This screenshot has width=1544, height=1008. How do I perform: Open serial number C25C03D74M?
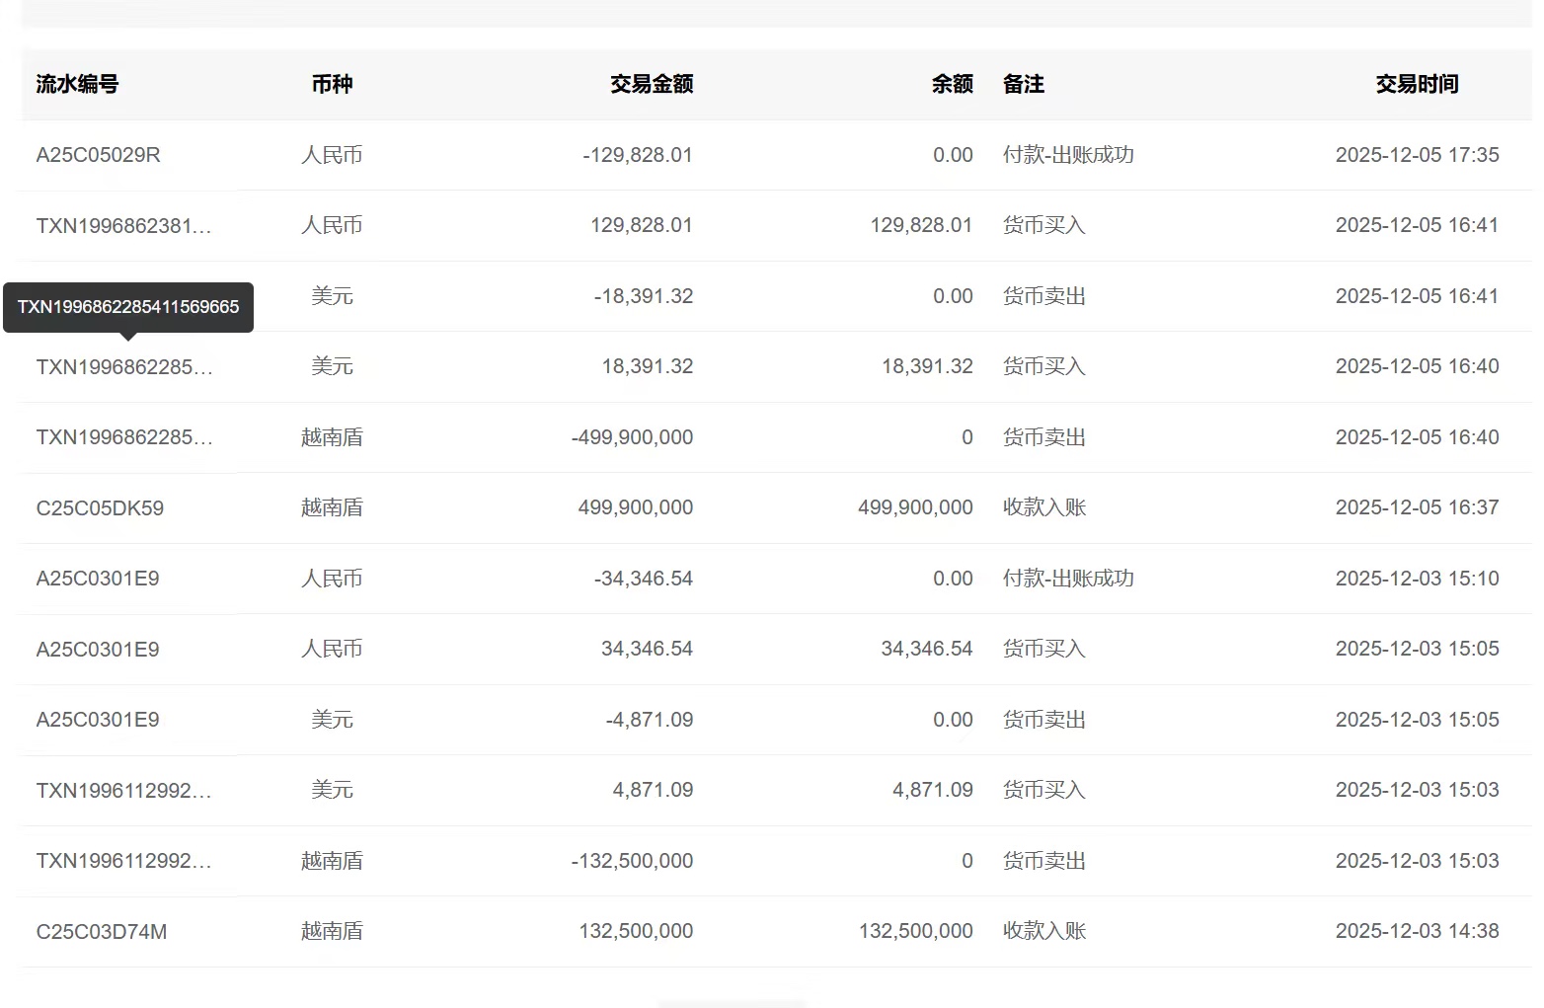pyautogui.click(x=101, y=932)
